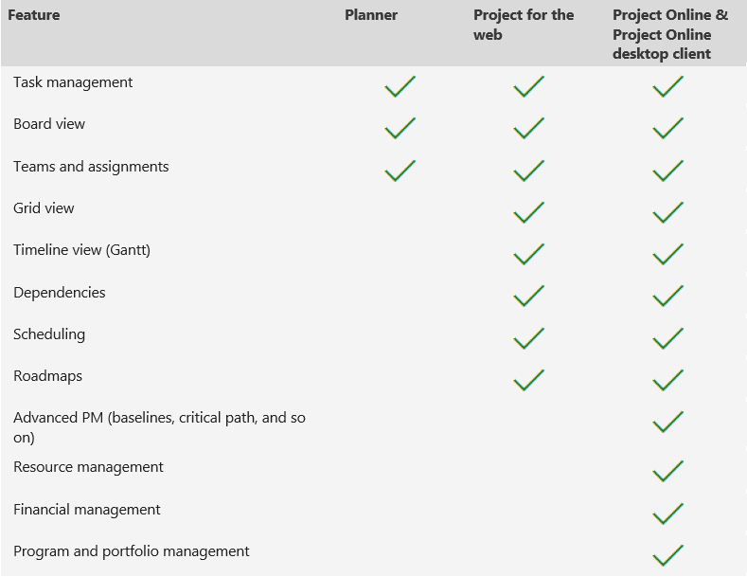Click the Project for the web header
Viewport: 747px width, 577px height.
tap(524, 25)
